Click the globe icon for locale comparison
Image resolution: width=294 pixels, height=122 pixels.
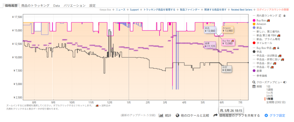(178, 115)
